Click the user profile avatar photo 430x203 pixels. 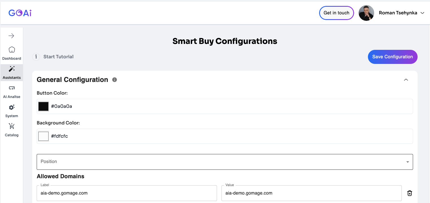tap(366, 13)
